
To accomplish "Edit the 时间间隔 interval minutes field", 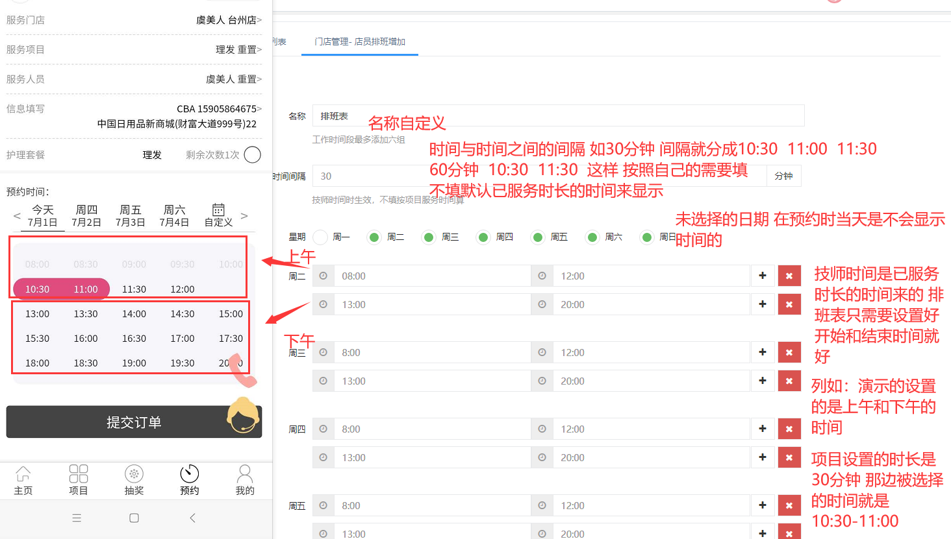I will click(540, 176).
